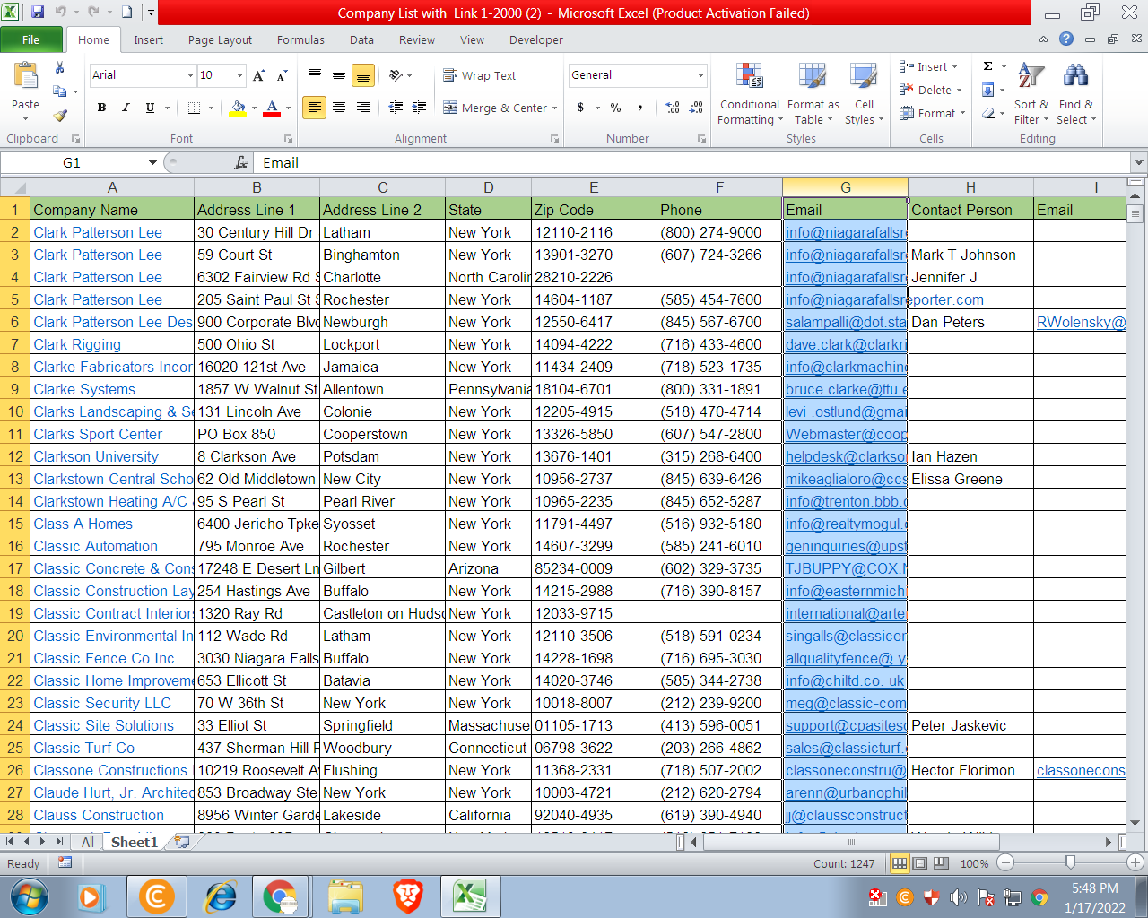Click the Percent Style icon
Screen dimensions: 1148x918
616,108
